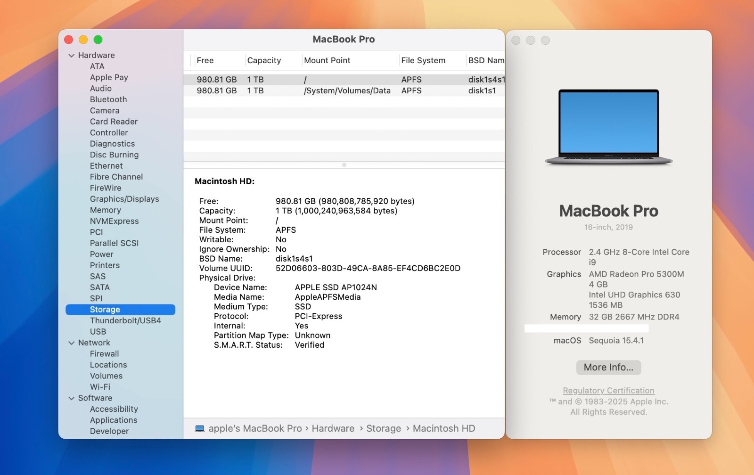The height and width of the screenshot is (475, 754).
Task: Click the Volume UUID value text
Action: click(x=368, y=268)
